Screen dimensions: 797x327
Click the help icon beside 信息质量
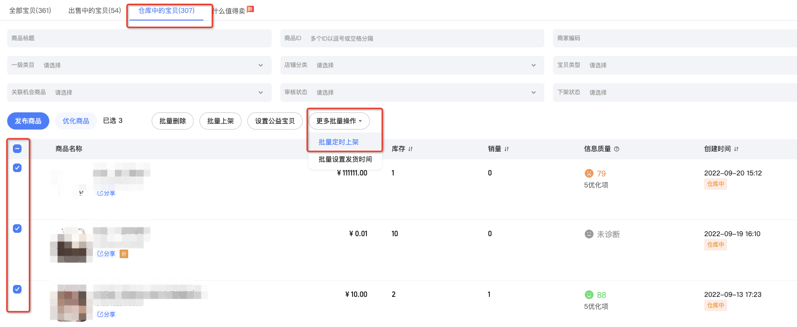617,149
